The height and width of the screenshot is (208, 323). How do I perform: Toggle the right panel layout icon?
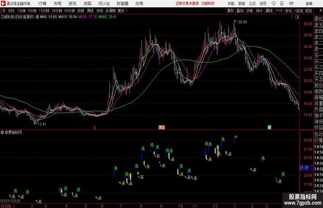pyautogui.click(x=297, y=17)
